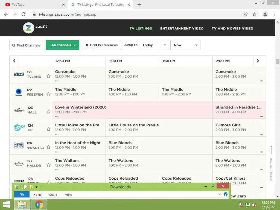Click the Hallmark Channel logo for 123
Viewport: 280px width, 210px height.
click(19, 110)
